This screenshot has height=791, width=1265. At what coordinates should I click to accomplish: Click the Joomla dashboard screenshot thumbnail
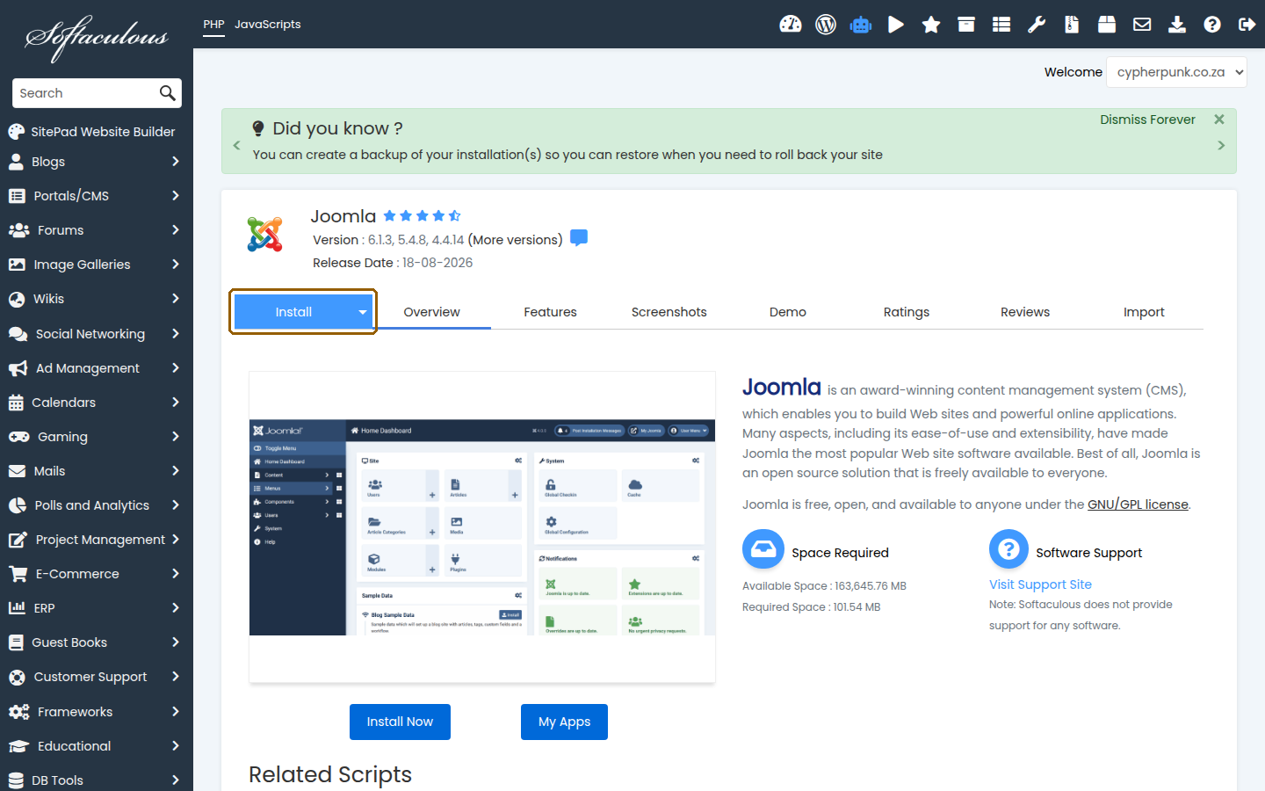pos(482,527)
